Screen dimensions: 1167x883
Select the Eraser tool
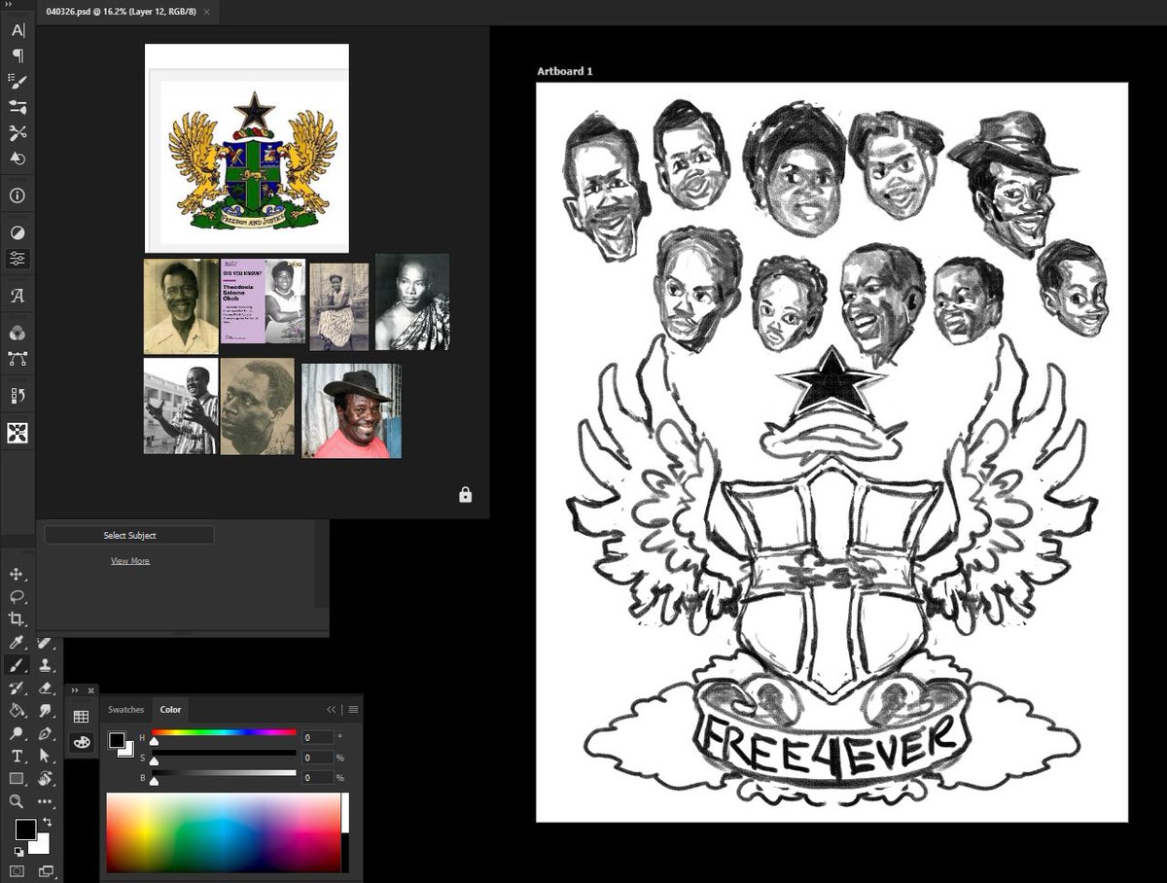point(45,688)
